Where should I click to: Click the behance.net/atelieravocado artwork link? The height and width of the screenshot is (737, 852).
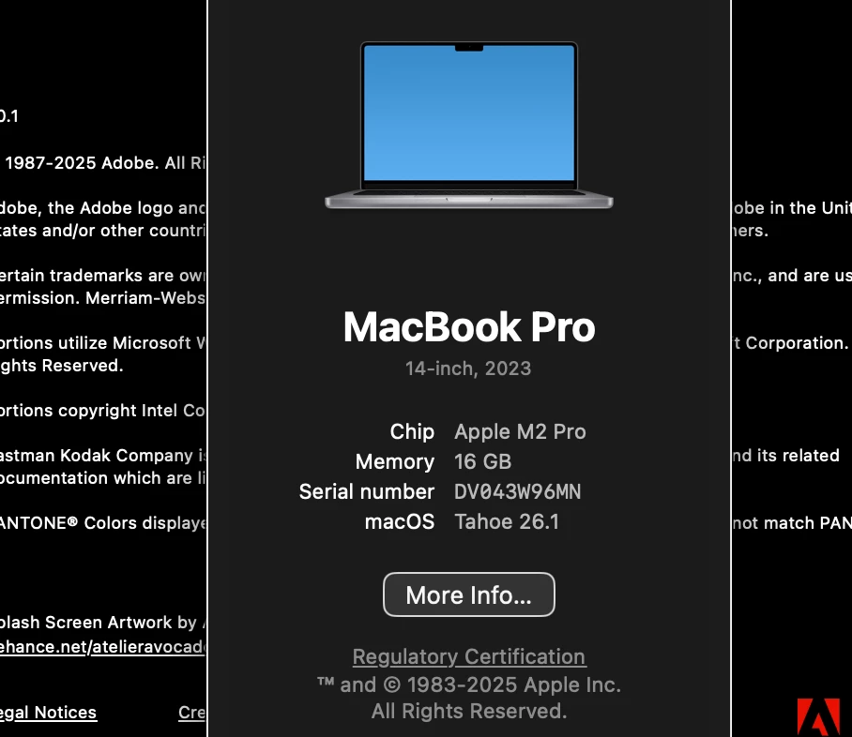[x=102, y=646]
